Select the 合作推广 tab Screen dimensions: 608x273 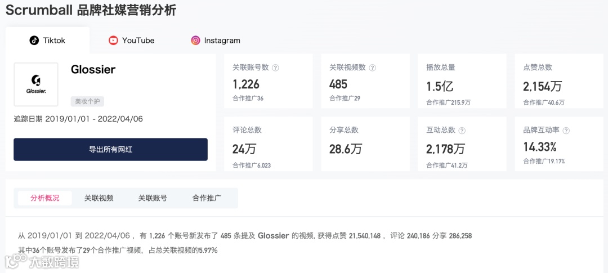click(x=207, y=198)
